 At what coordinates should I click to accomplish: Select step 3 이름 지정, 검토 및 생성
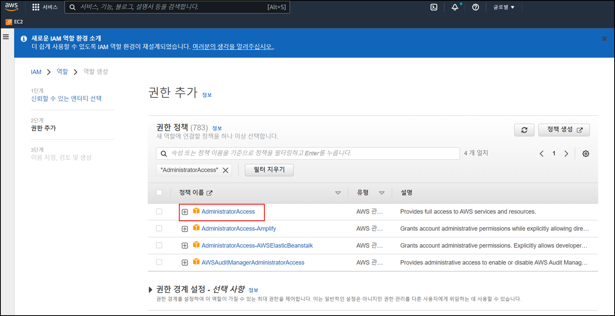(61, 157)
